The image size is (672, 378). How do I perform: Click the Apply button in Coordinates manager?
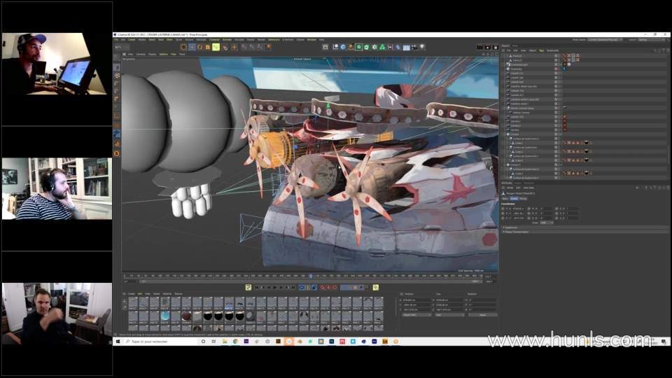click(x=482, y=314)
